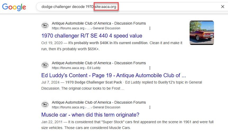228x138 pixels.
Task: Click the date 'Jan 22, 2011' in the snippet
Action: click(52, 122)
